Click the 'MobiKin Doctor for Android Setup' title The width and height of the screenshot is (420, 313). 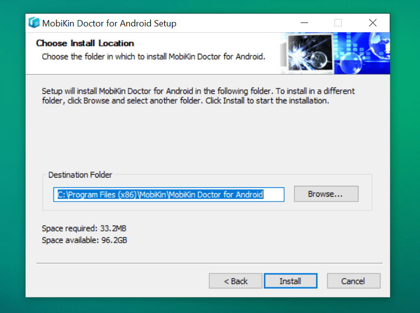110,23
